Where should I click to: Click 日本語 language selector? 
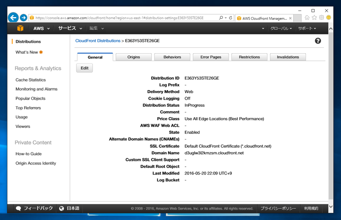click(73, 208)
